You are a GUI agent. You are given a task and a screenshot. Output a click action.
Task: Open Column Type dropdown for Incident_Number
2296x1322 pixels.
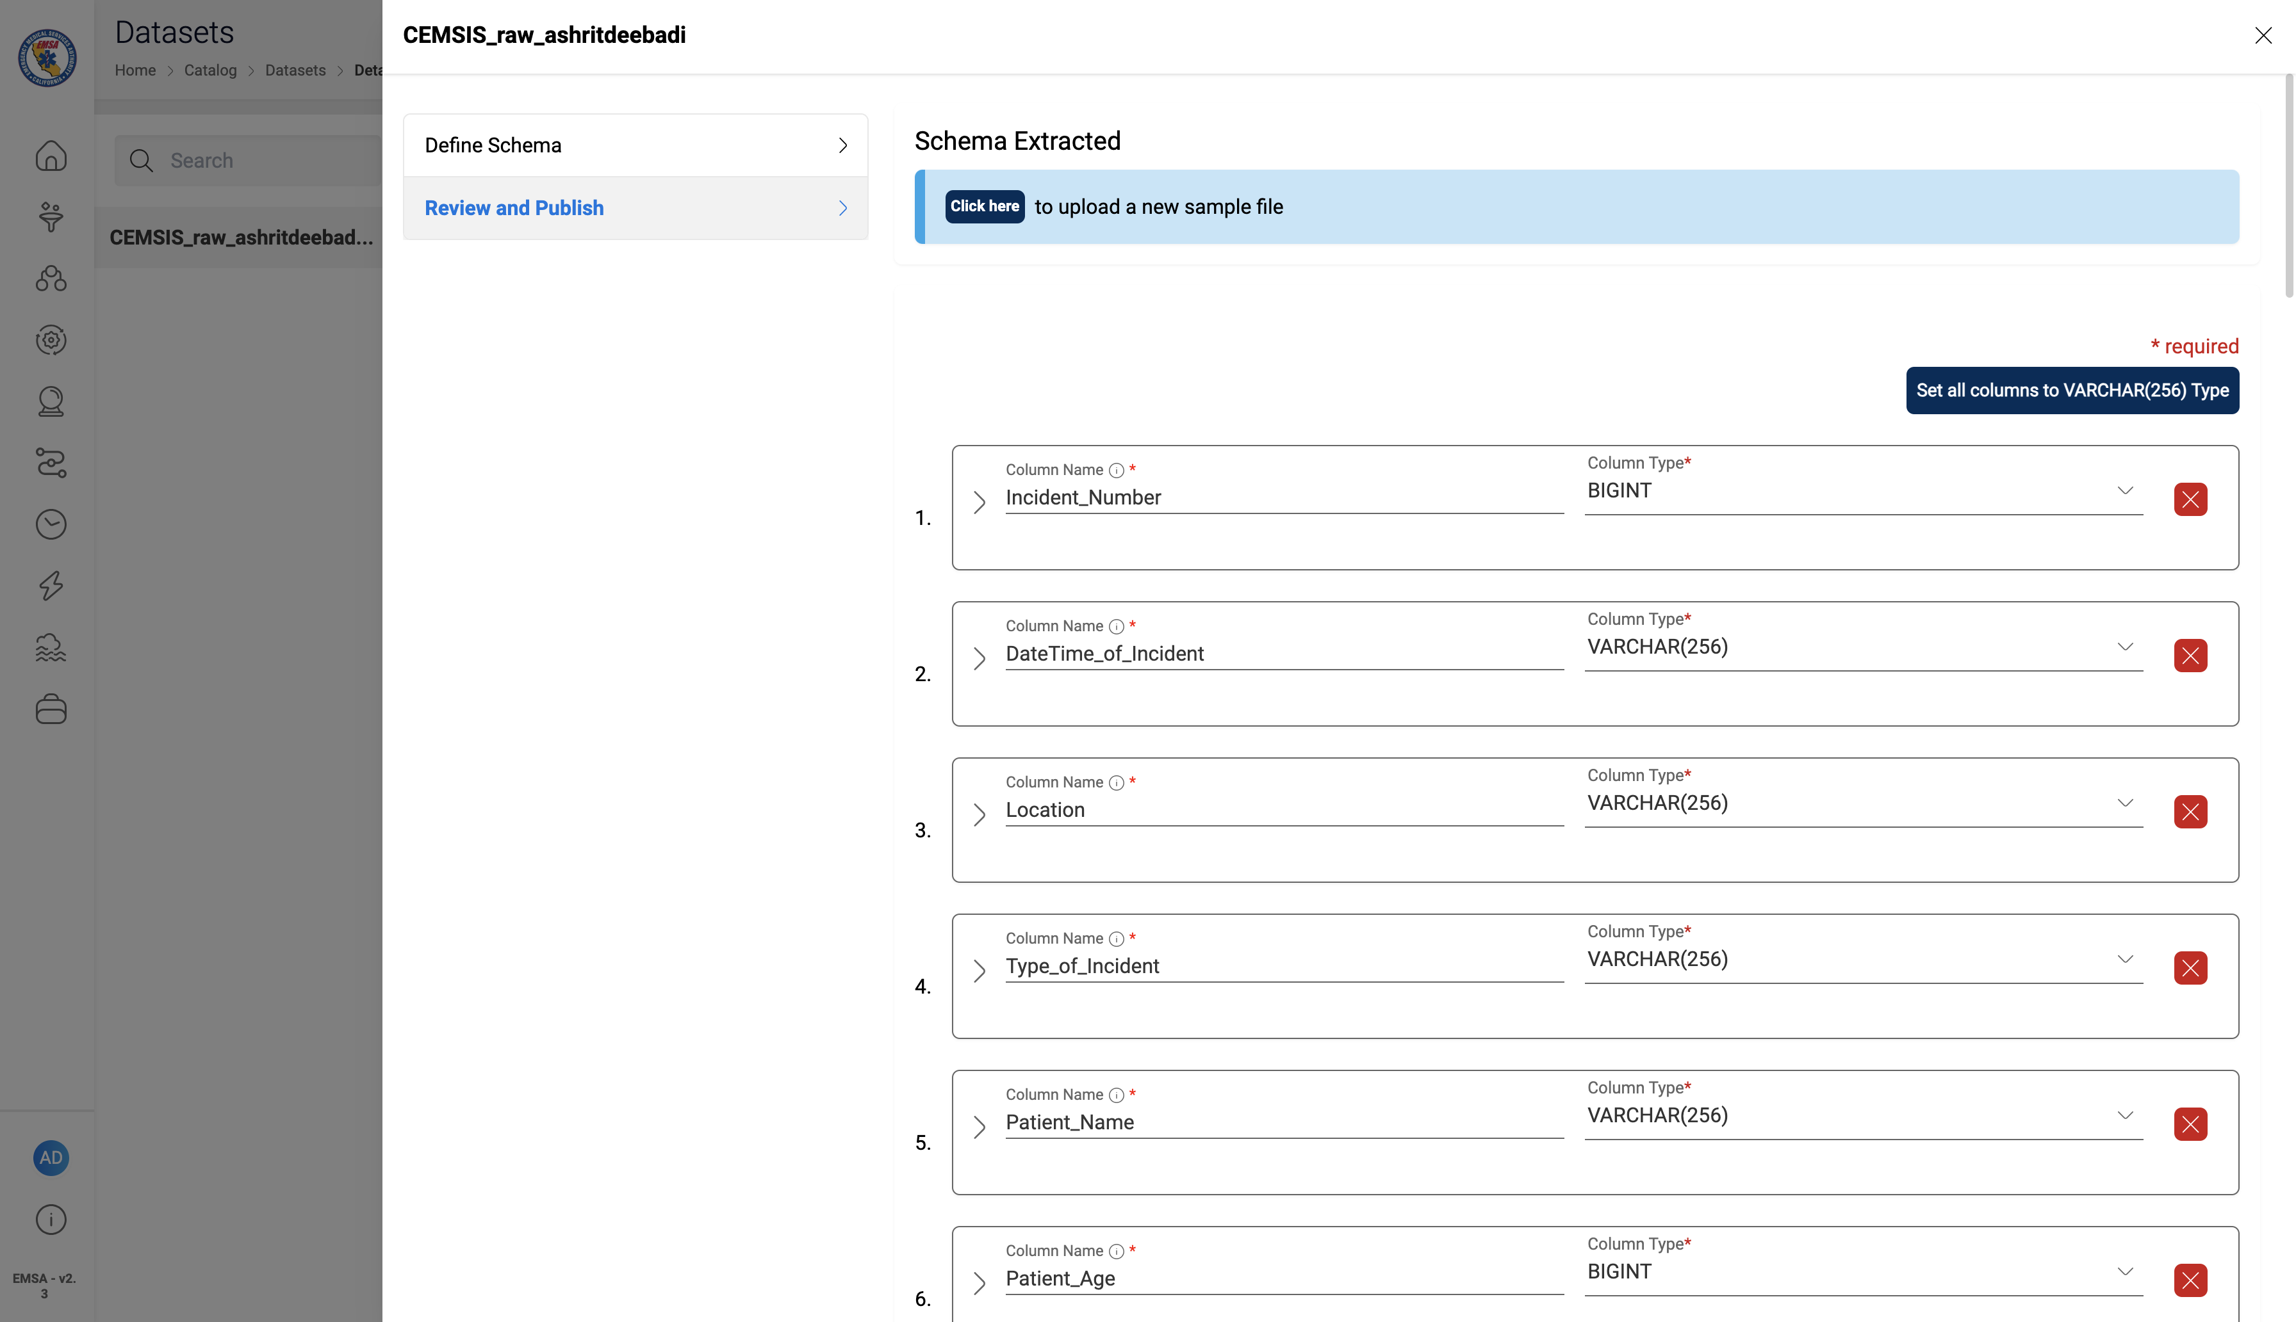pos(1862,491)
